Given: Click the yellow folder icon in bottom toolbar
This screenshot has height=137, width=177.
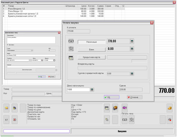Looking at the screenshot, I should (x=7, y=108).
